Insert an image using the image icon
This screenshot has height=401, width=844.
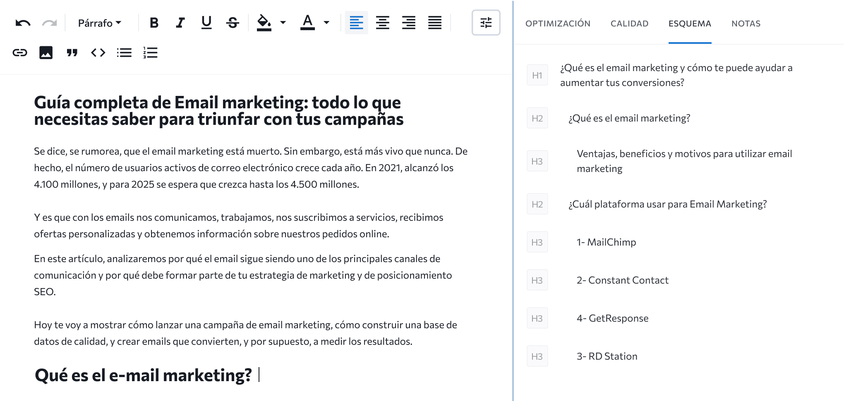46,53
